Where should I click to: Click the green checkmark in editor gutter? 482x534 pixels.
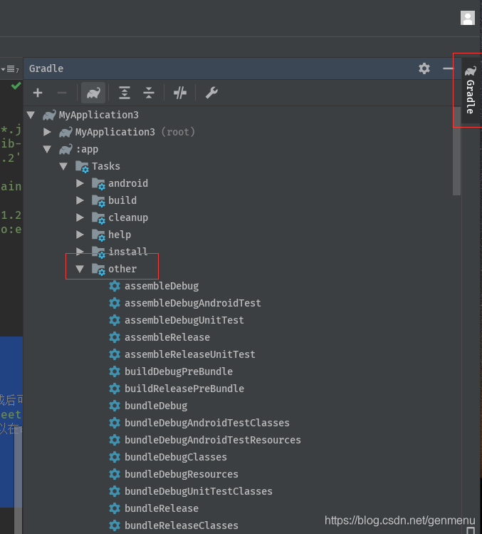click(x=16, y=86)
